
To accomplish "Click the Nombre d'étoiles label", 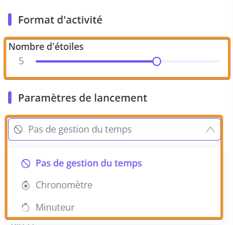I will tap(46, 46).
